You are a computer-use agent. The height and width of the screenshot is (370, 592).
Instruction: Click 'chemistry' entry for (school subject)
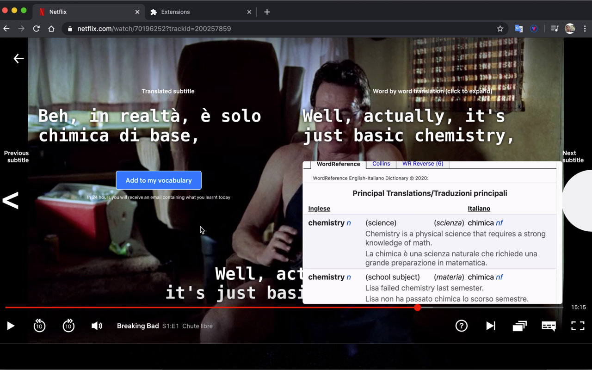click(x=327, y=277)
